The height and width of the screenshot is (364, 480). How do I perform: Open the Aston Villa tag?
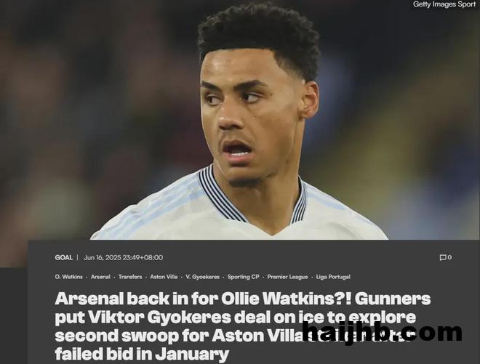[x=164, y=277]
